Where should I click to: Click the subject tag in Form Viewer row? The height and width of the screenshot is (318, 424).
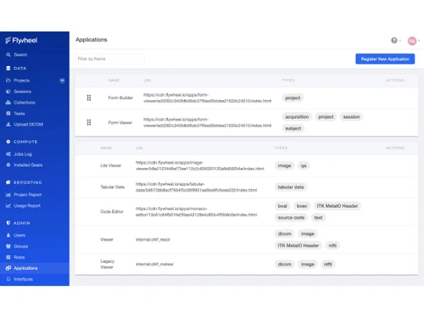(293, 128)
